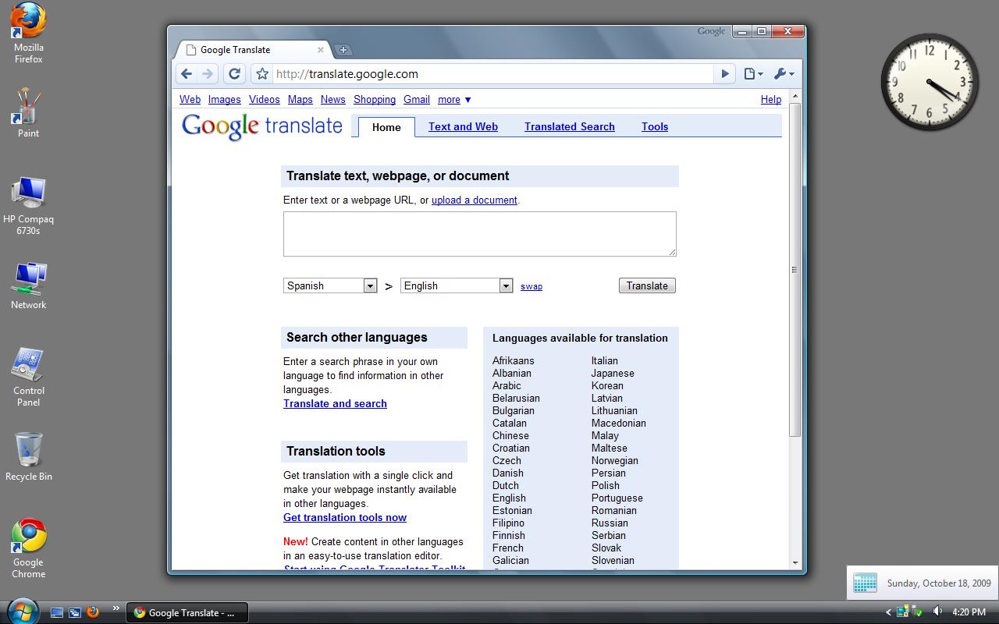
Task: Click inside the translation text box
Action: coord(479,233)
